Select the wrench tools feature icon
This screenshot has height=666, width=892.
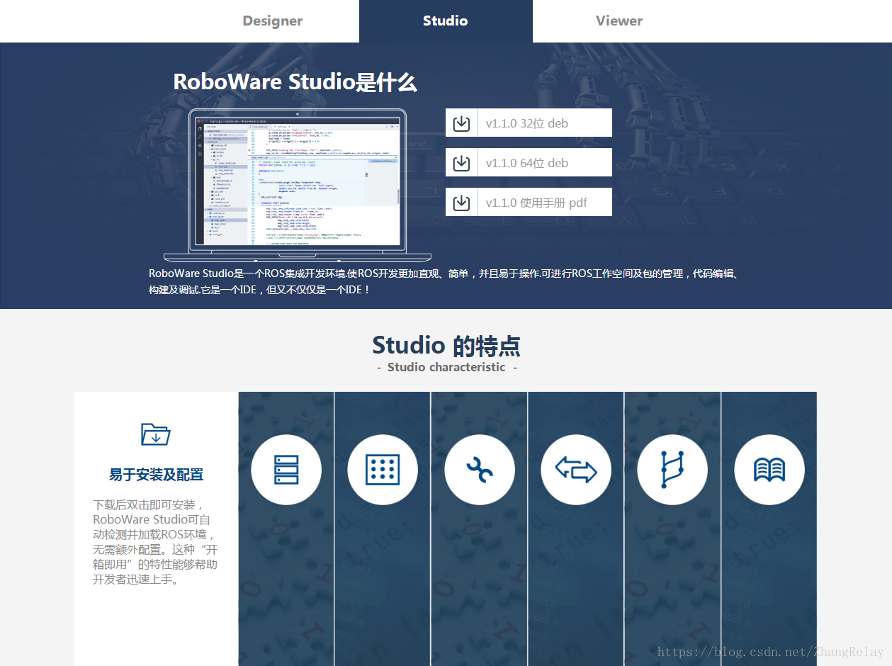click(480, 470)
